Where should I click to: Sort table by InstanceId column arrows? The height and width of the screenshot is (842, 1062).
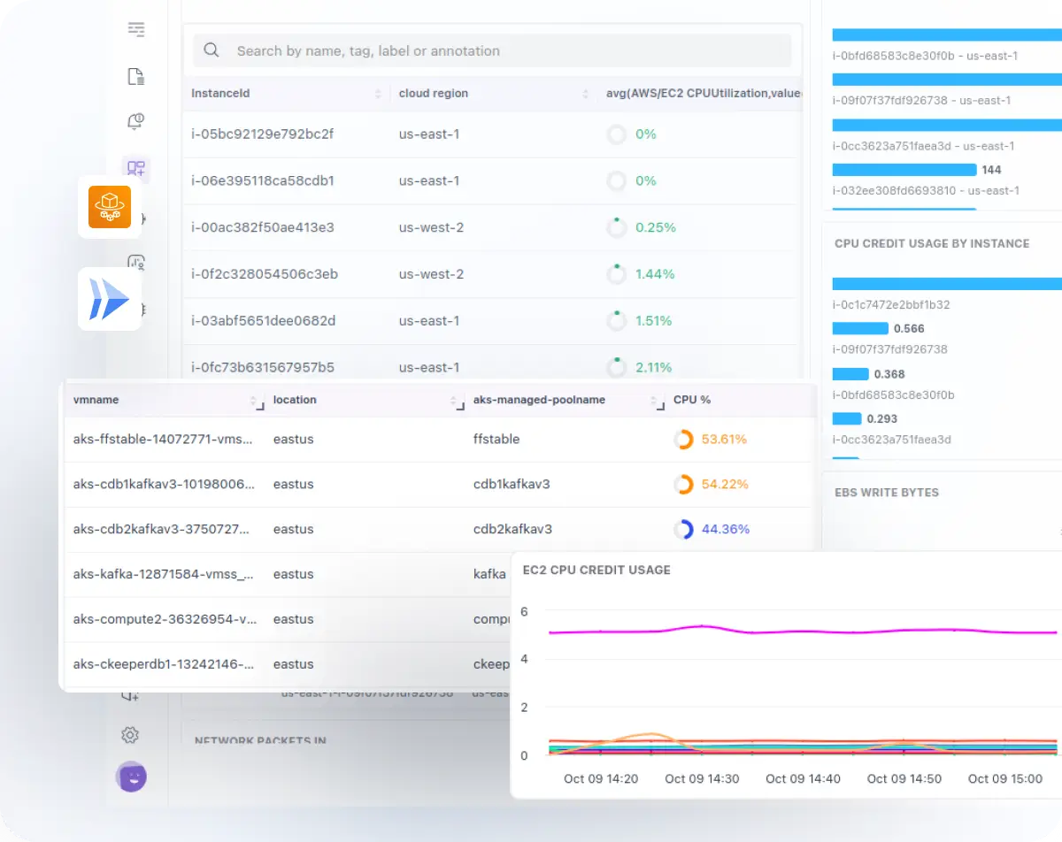click(x=378, y=94)
